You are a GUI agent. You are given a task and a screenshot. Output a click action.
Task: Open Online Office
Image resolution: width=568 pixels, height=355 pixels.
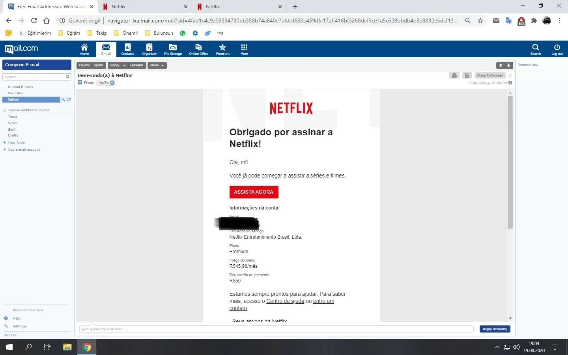point(198,49)
